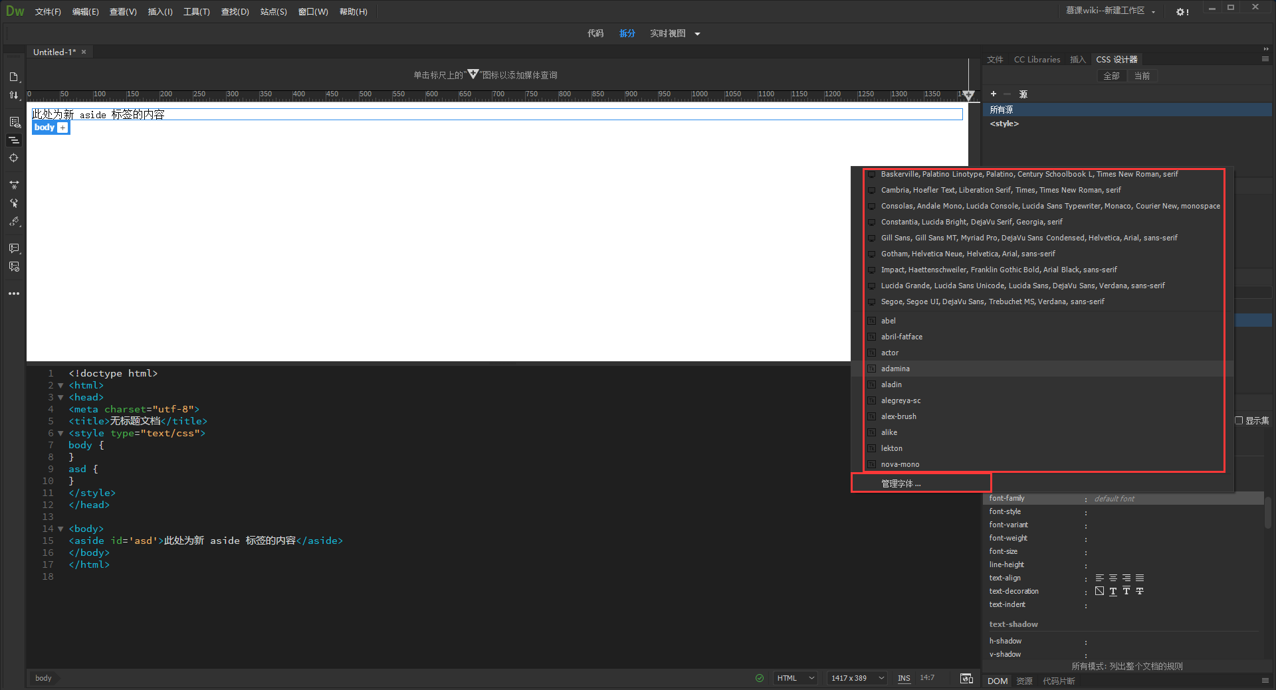The height and width of the screenshot is (690, 1276).
Task: Choose the Consolas monospace font stack
Action: point(1042,206)
